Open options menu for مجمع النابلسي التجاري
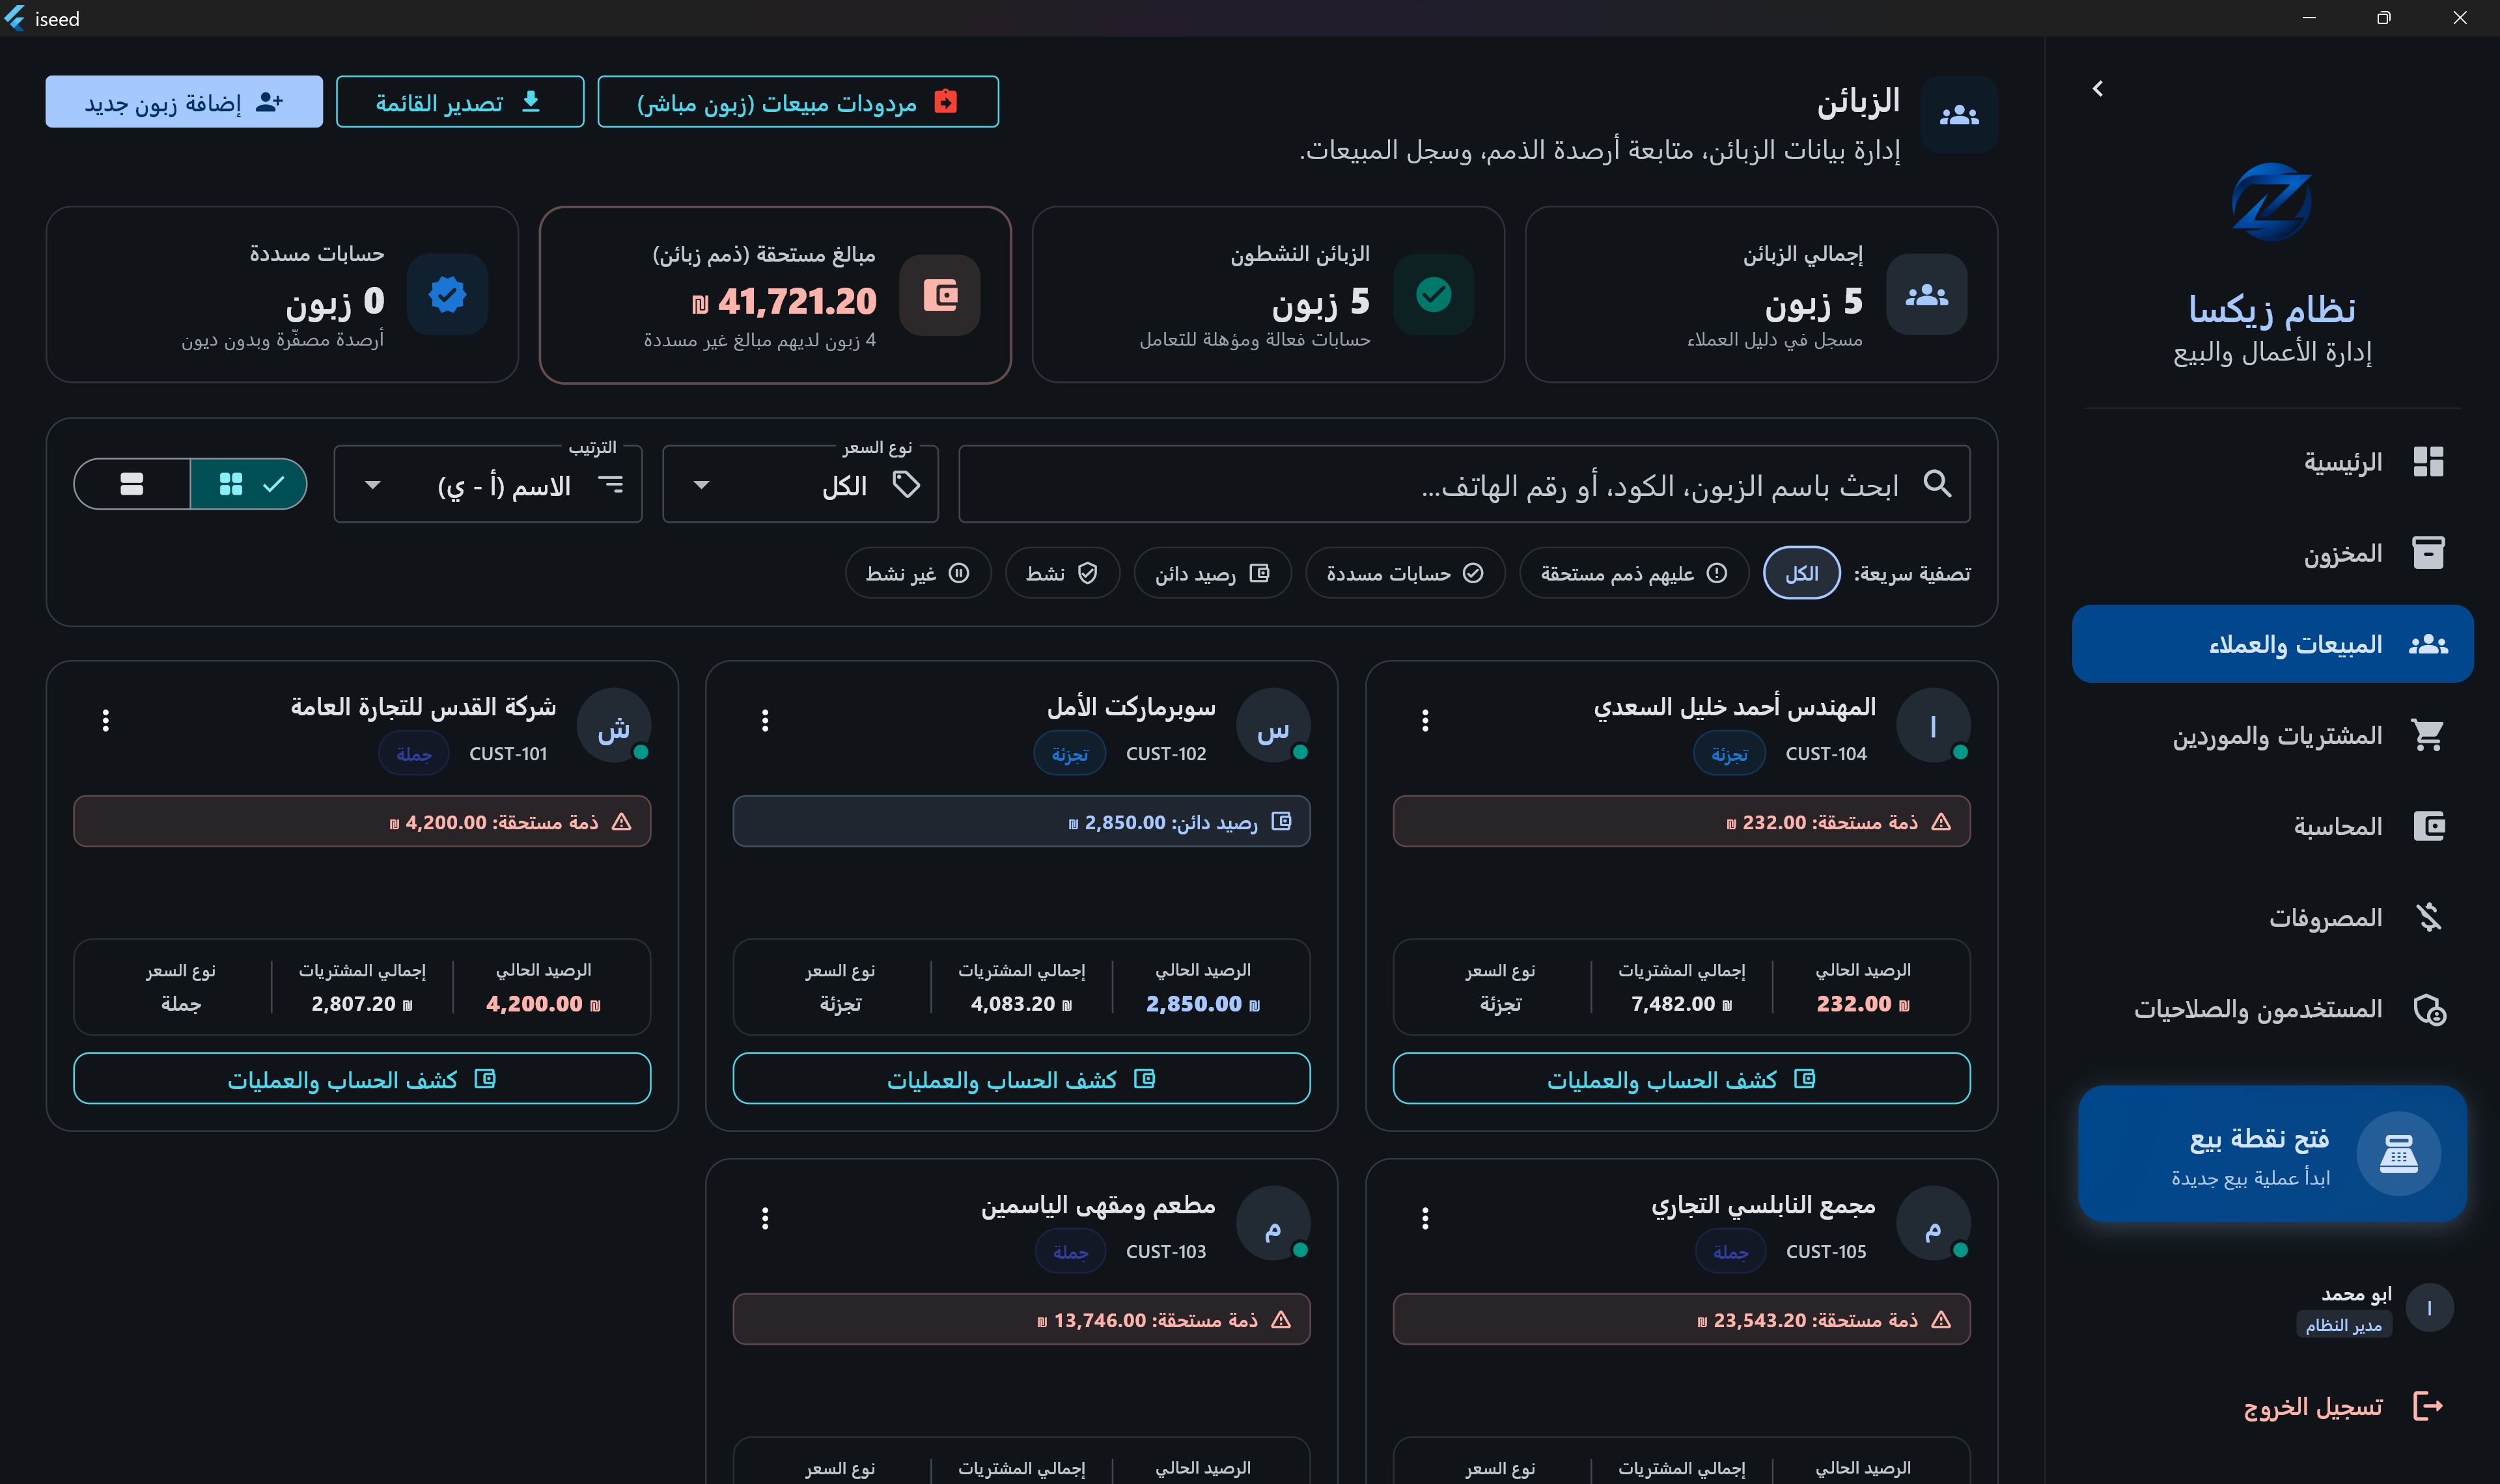 point(1425,1218)
